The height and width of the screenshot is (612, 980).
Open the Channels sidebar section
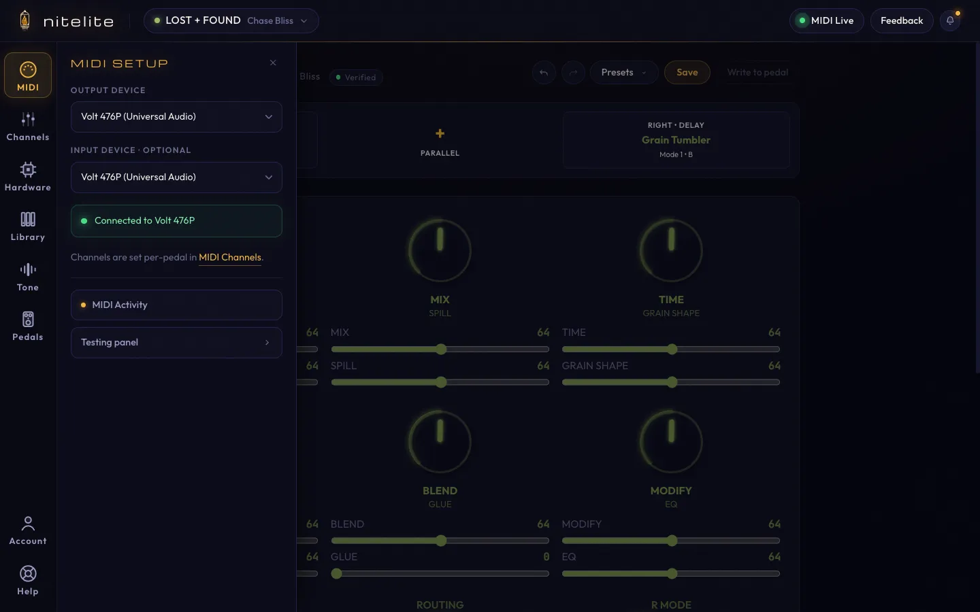pos(28,126)
